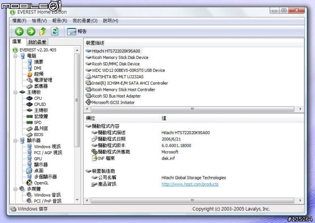Select the 主機板 child item icon
The height and width of the screenshot is (223, 315).
point(30,111)
